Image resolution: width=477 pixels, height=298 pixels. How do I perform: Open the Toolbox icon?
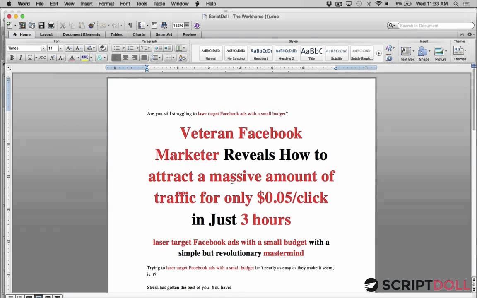[154, 25]
